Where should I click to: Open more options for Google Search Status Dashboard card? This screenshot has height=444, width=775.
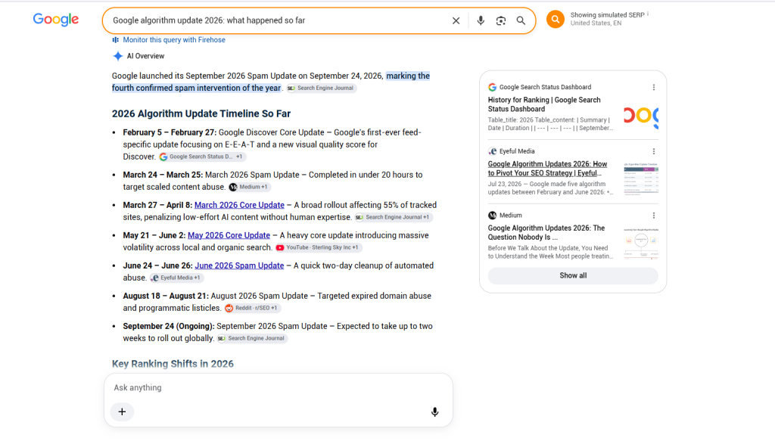click(x=653, y=88)
